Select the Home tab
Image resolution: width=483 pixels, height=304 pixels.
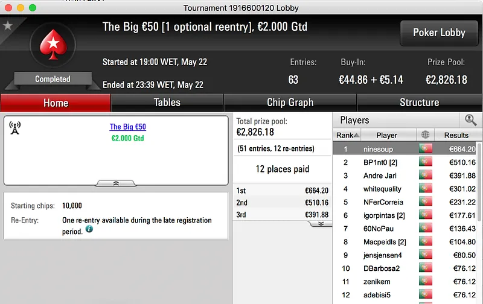[56, 103]
